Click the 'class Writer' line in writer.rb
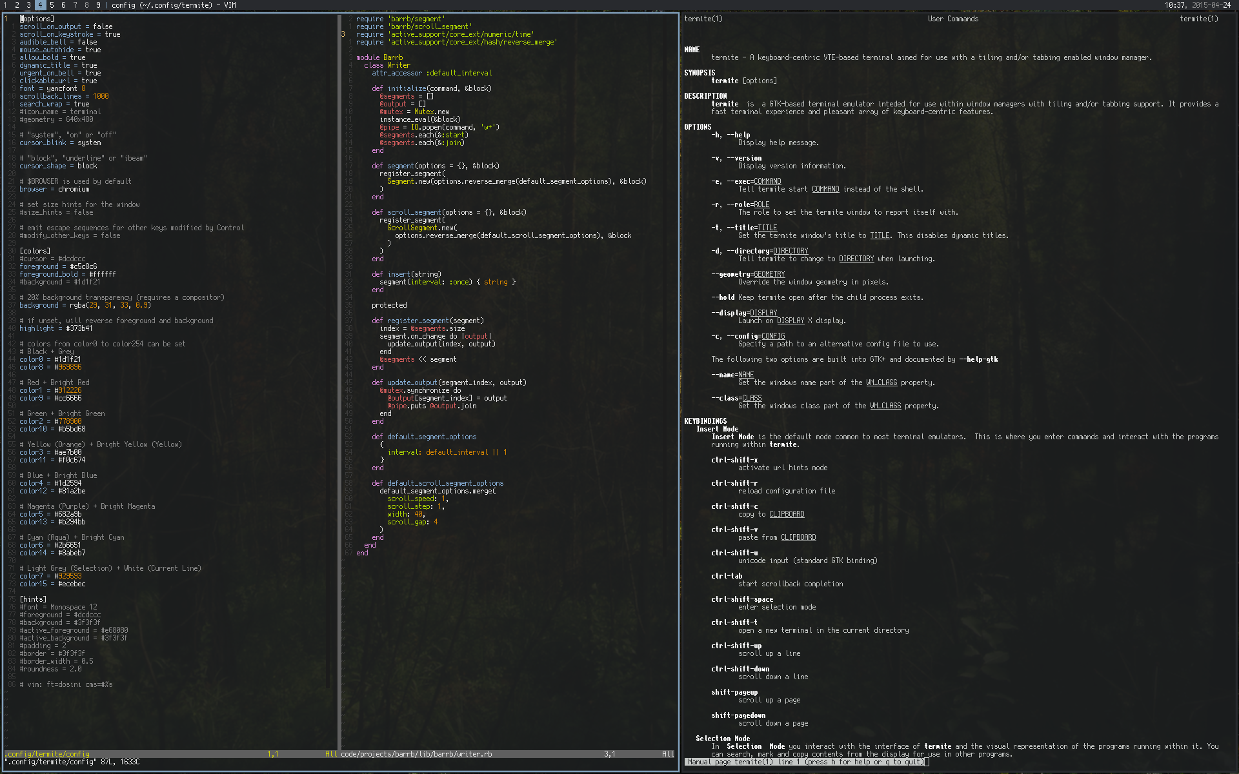 [x=387, y=65]
